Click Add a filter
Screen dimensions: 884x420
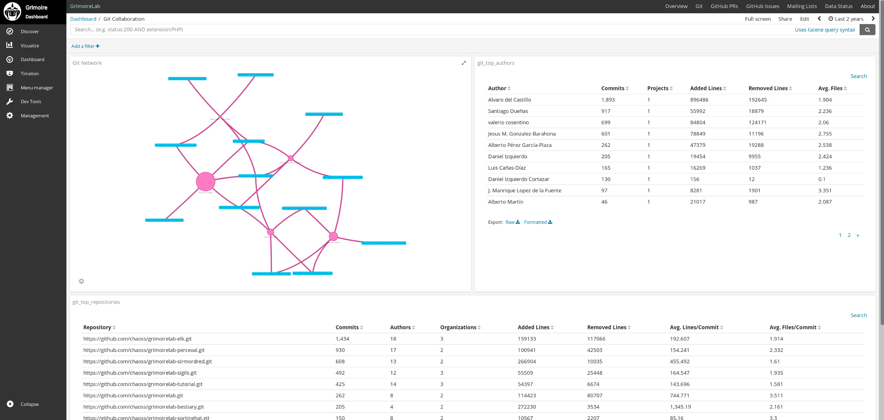[x=85, y=46]
